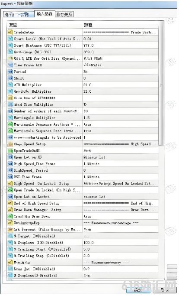Edit the Martingale Multiplier value 1.5
The height and width of the screenshot is (296, 179).
tap(120, 117)
